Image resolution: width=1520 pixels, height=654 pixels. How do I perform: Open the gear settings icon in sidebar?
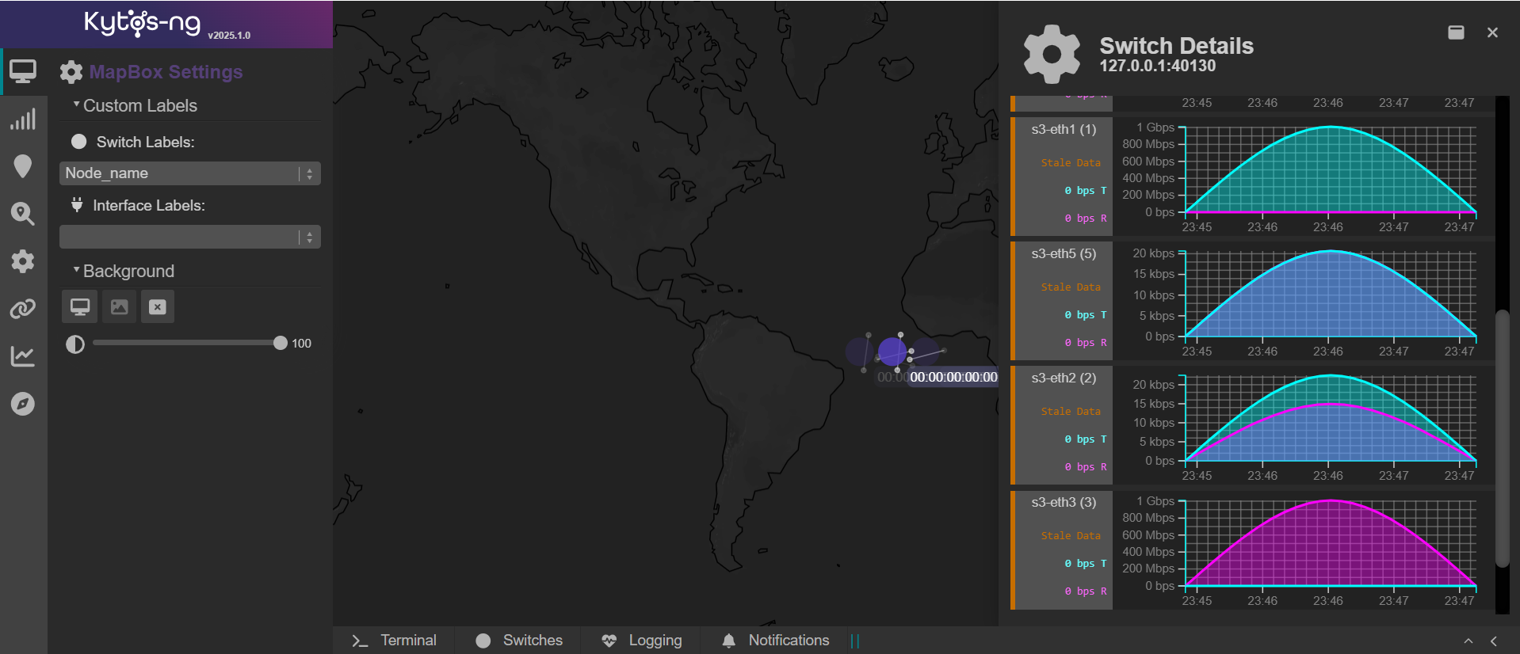(23, 261)
